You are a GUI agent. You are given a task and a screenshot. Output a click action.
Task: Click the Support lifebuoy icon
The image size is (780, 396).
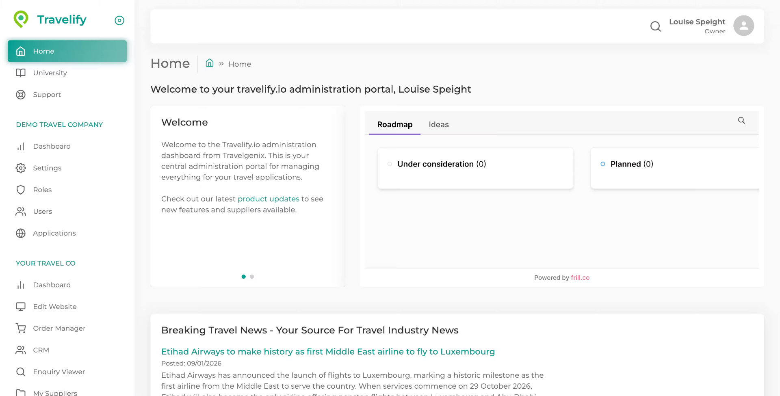click(21, 95)
